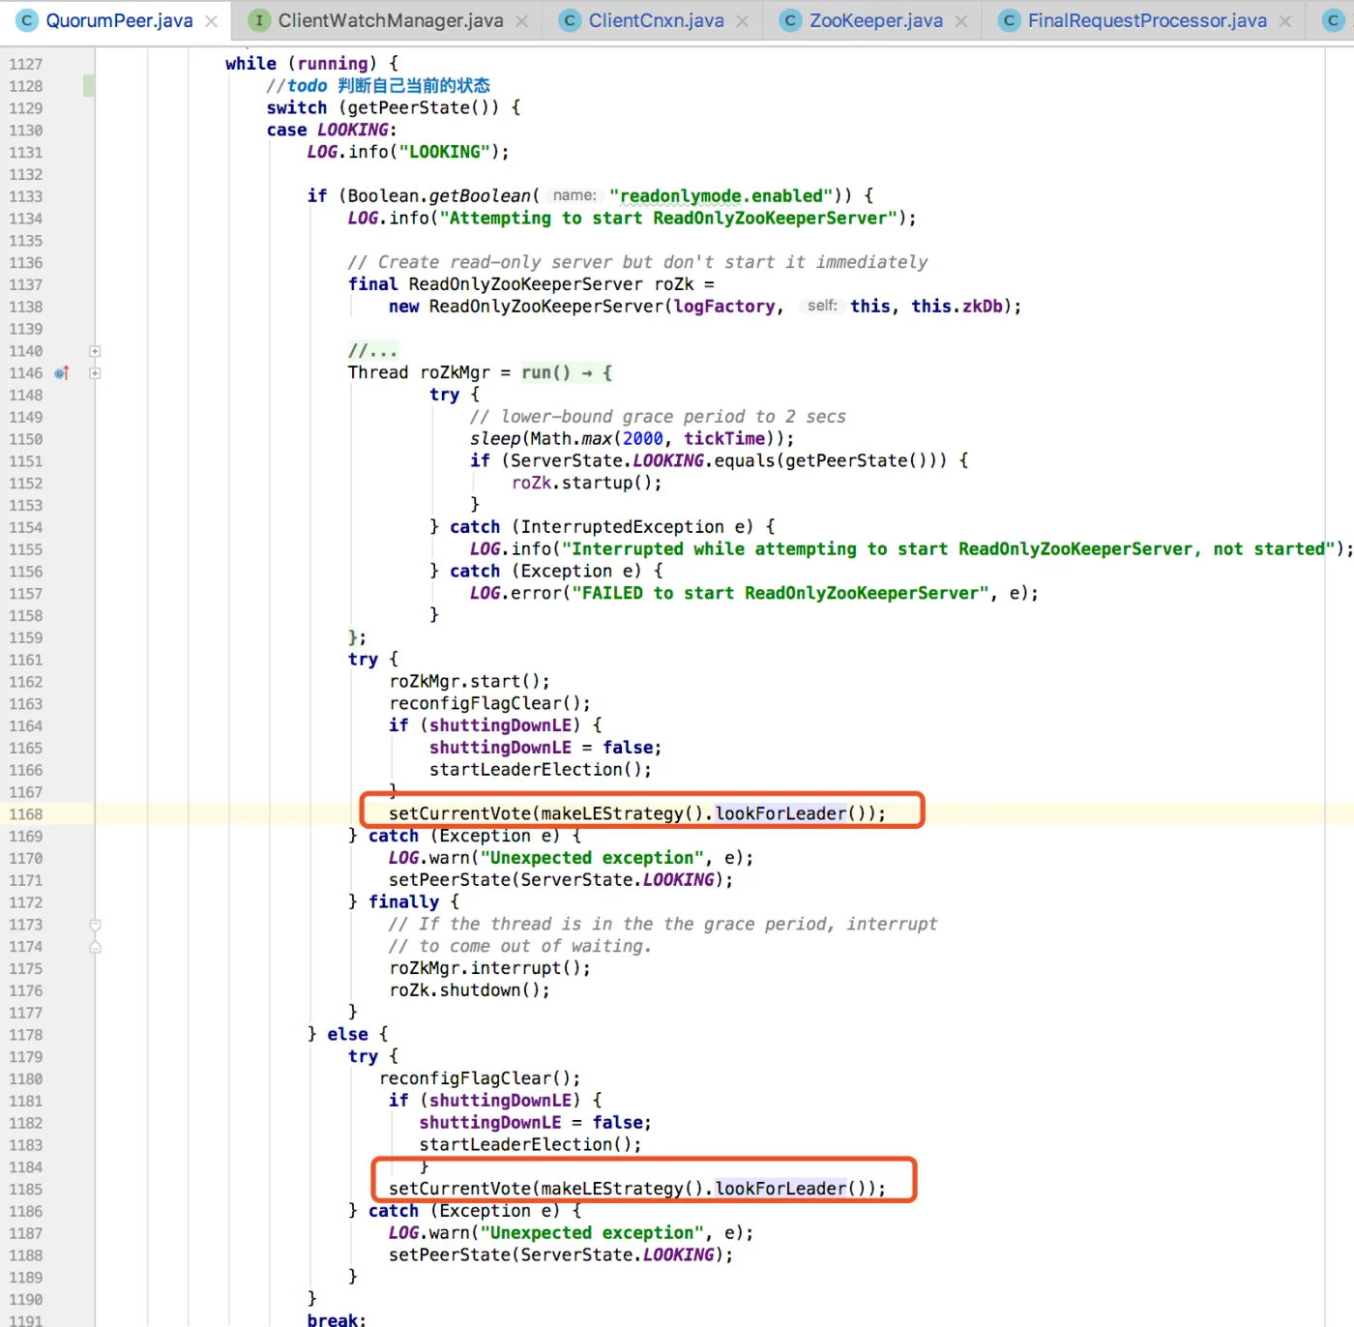
Task: Click 'roZk.shutdown();' at line 1176
Action: 470,990
